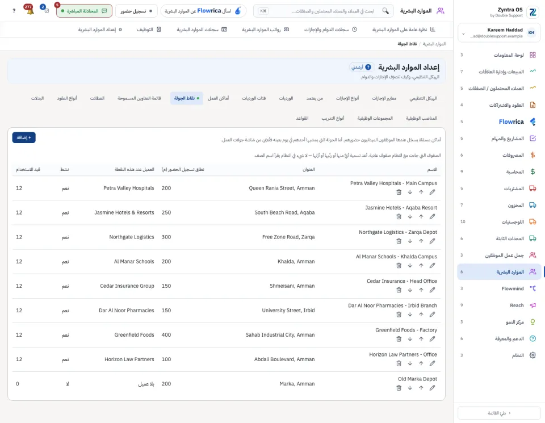The image size is (545, 423).
Task: Edit Northgate Logistics - Zarqa Depot row
Action: [432, 241]
